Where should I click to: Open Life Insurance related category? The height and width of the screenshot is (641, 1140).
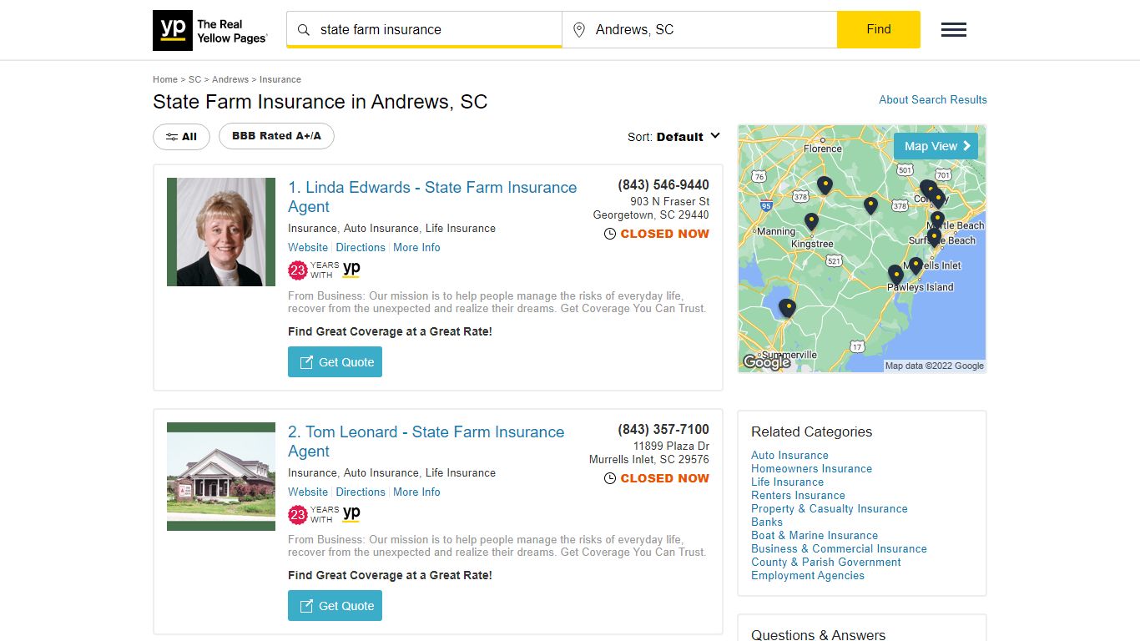pyautogui.click(x=787, y=482)
